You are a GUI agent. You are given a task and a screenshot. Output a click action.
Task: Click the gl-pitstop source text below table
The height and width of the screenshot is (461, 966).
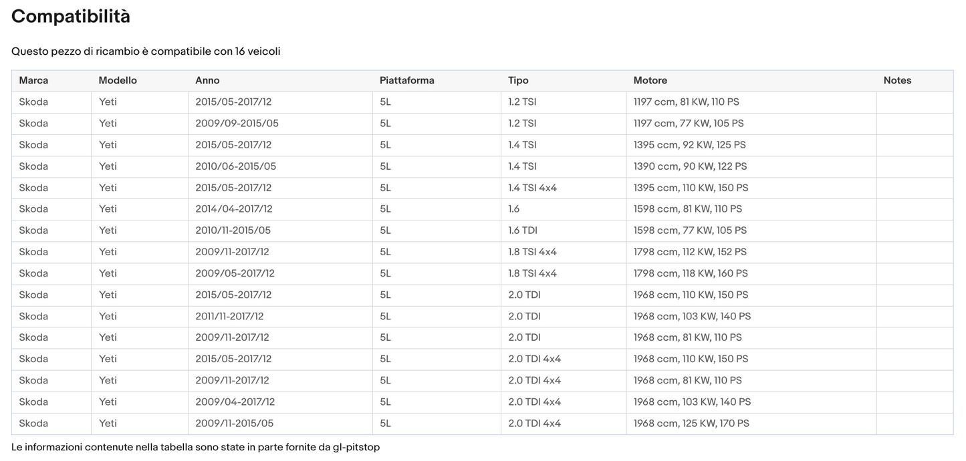pos(356,447)
